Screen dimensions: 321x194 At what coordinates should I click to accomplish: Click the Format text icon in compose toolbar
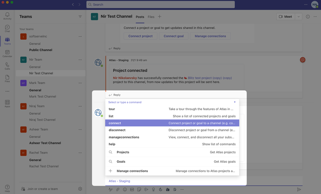(x=111, y=189)
